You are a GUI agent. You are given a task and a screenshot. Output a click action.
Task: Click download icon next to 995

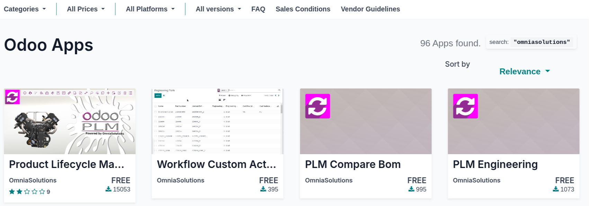tap(411, 189)
